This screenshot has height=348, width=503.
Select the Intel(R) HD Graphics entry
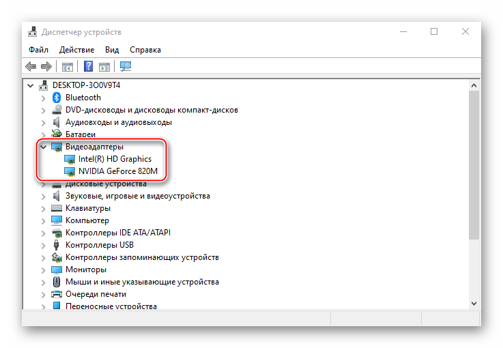(115, 159)
